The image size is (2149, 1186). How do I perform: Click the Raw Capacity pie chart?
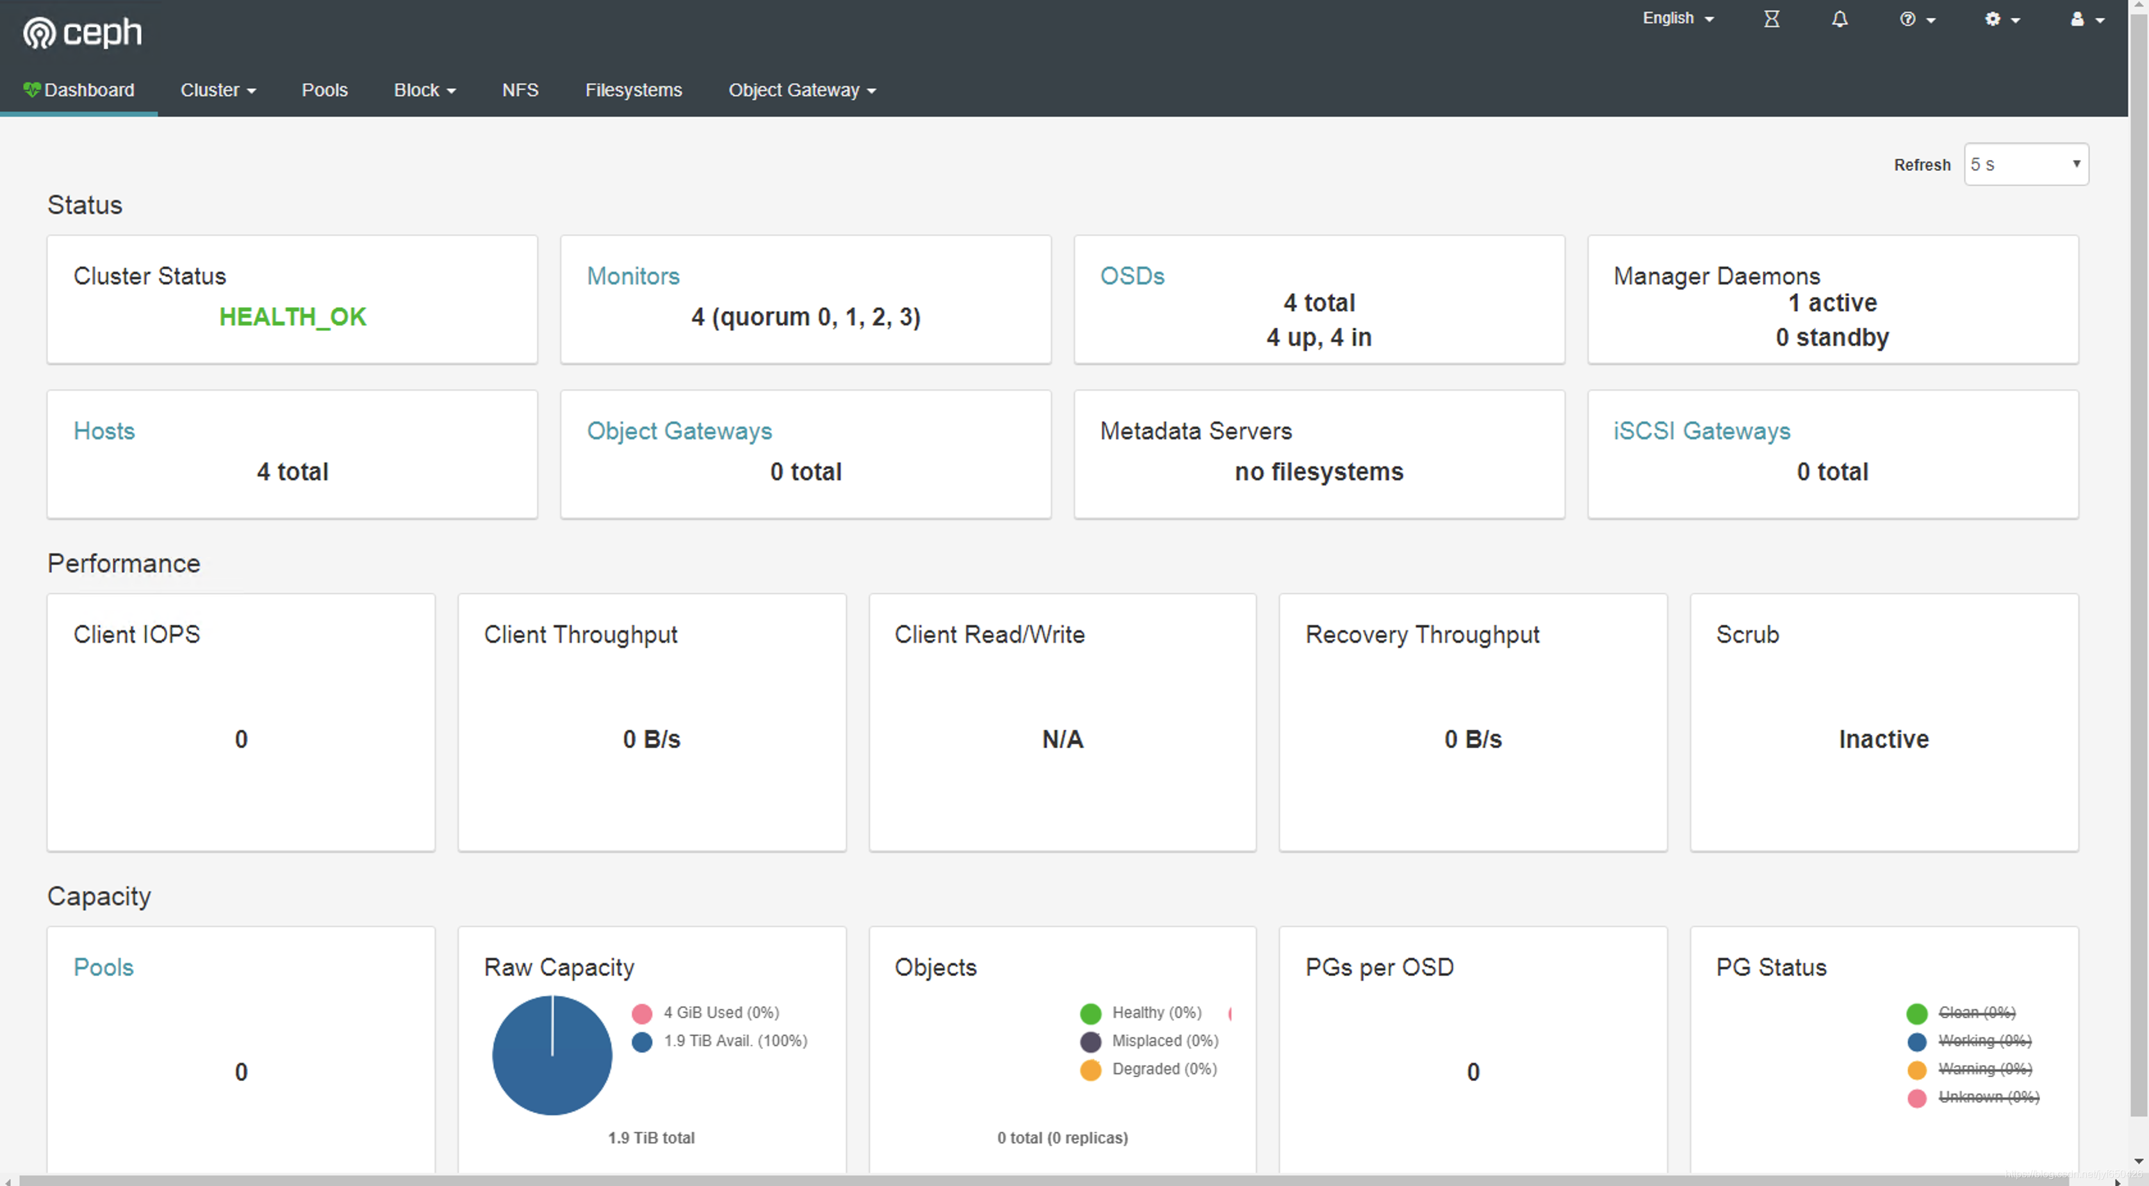click(552, 1055)
